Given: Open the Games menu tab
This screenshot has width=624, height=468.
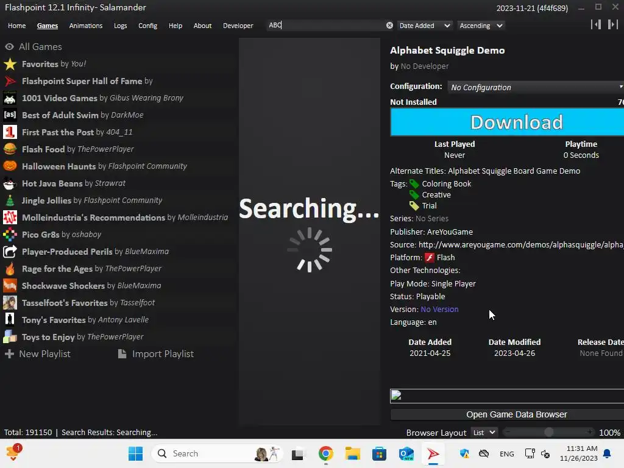Looking at the screenshot, I should tap(48, 26).
